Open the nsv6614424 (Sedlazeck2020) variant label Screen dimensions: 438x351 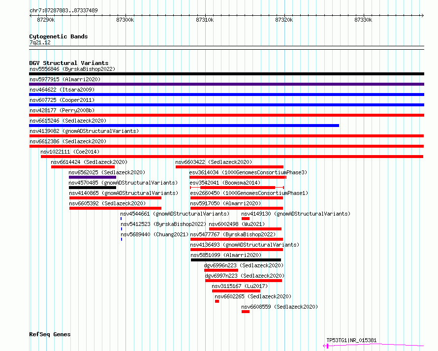[x=89, y=162]
